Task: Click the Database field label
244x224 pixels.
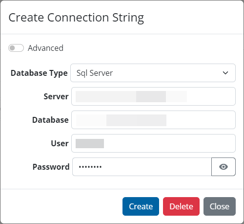Action: pyautogui.click(x=50, y=120)
